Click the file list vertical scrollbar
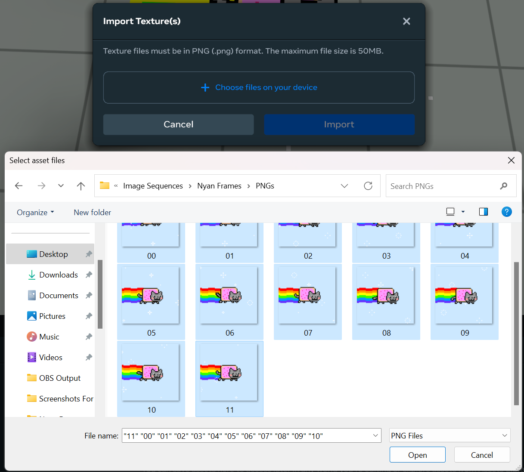 pyautogui.click(x=516, y=333)
